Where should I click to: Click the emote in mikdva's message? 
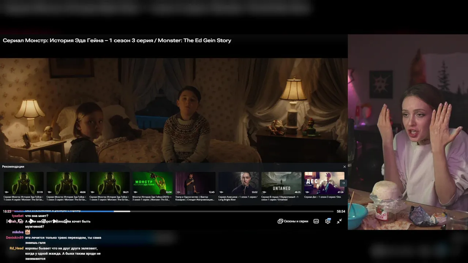(x=27, y=232)
